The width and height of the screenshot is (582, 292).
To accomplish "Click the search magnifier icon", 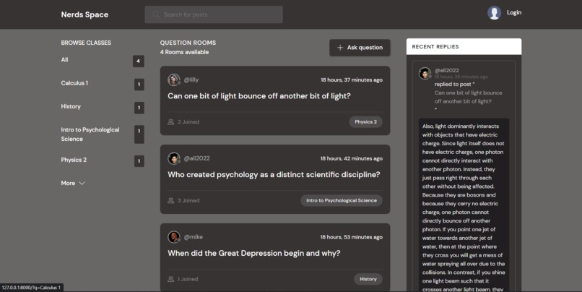I will click(155, 14).
